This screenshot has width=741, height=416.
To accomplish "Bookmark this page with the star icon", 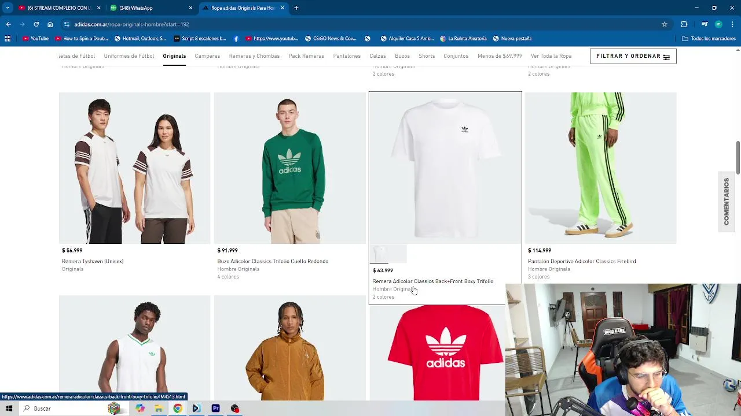I will (x=665, y=24).
